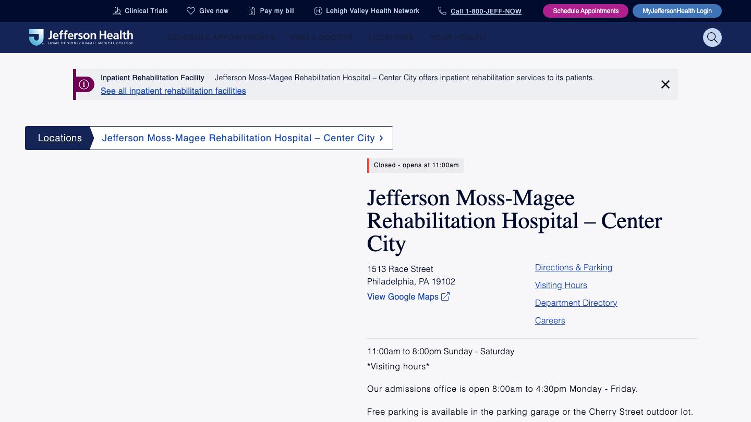Expand the breadcrumb chevron after Center City
The height and width of the screenshot is (422, 751).
381,138
